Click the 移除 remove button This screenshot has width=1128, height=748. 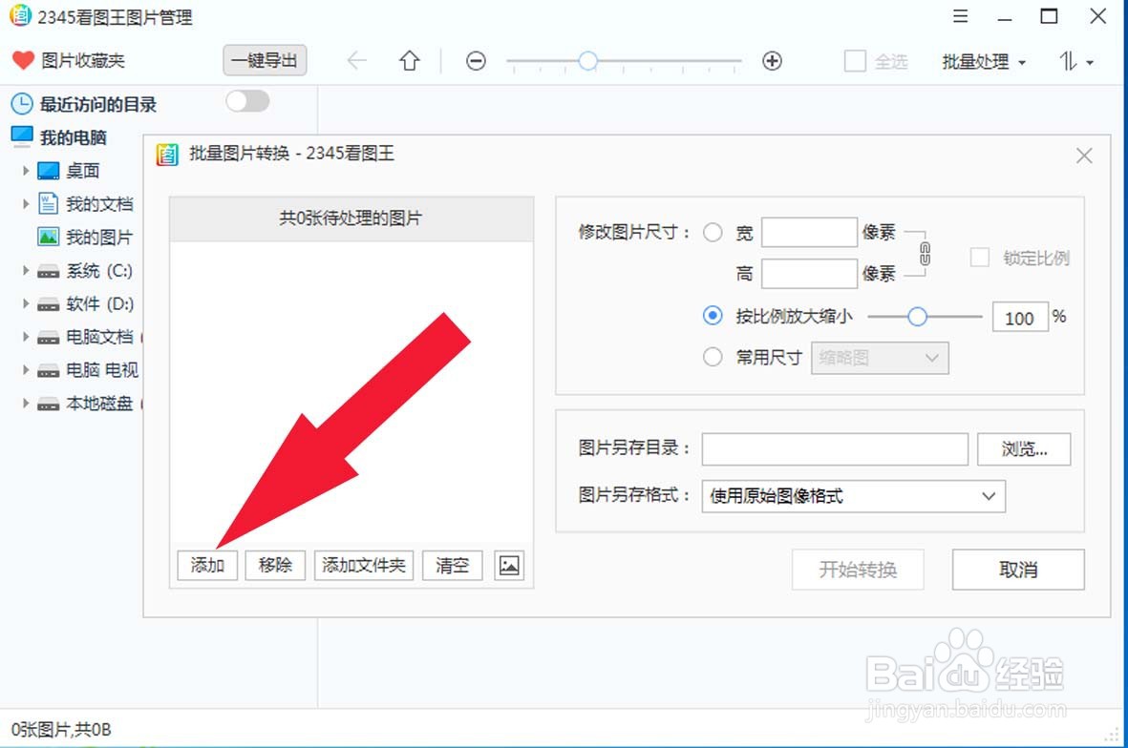275,566
